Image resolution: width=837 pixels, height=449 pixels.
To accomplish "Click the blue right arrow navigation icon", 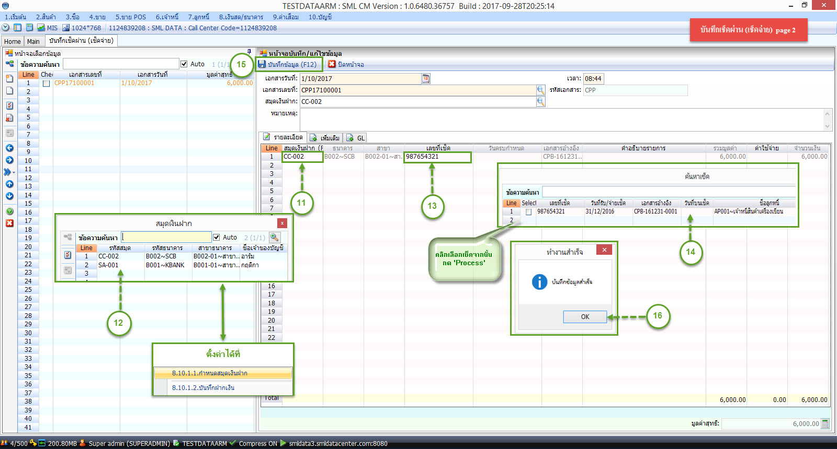I will [9, 160].
